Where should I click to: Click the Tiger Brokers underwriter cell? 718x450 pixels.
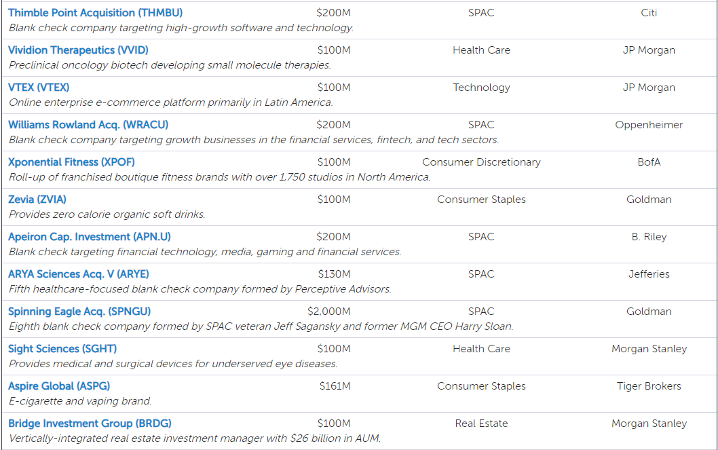click(x=649, y=386)
